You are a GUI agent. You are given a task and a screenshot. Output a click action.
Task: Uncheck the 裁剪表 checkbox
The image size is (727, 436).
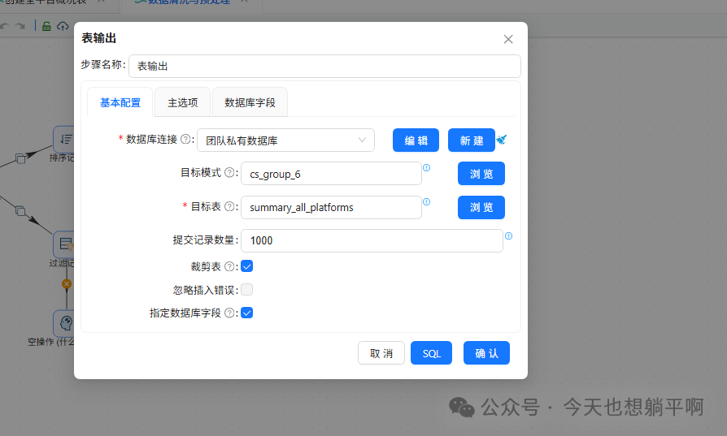[246, 266]
